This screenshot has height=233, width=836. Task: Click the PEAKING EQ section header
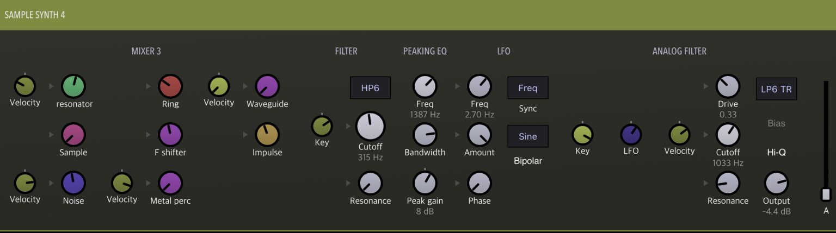425,52
